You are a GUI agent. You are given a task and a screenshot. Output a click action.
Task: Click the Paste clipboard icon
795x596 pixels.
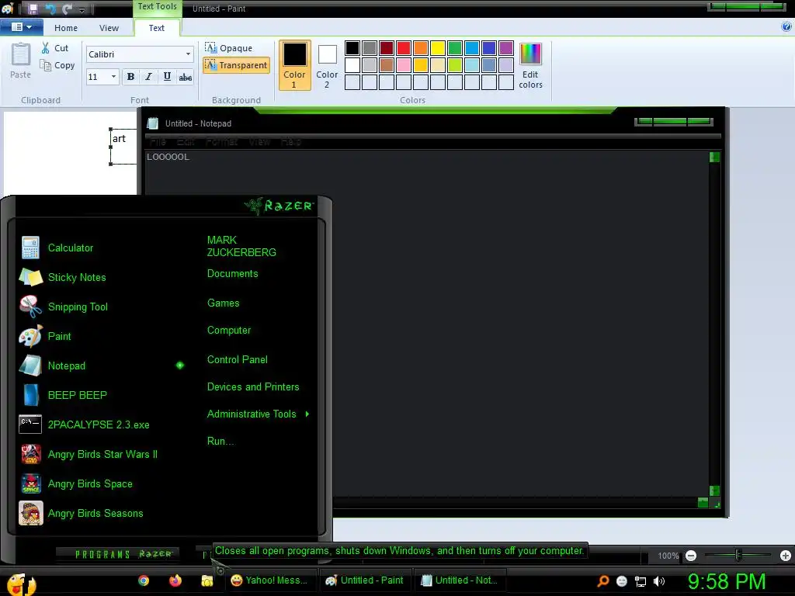coord(21,54)
